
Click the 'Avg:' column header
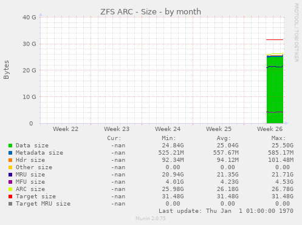pyautogui.click(x=224, y=138)
